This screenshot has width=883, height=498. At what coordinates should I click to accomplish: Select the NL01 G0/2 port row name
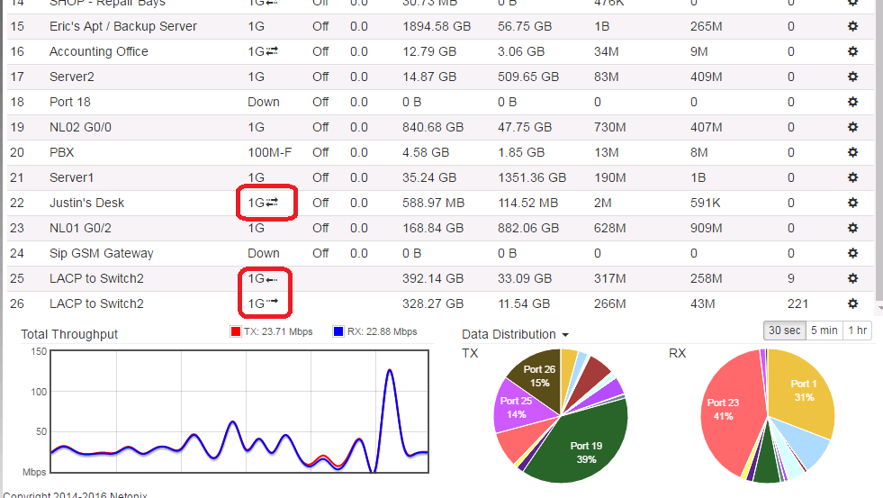pyautogui.click(x=80, y=228)
